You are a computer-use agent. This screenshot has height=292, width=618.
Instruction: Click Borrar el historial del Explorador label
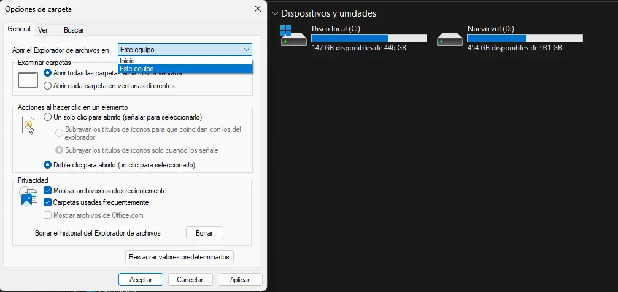(x=98, y=233)
